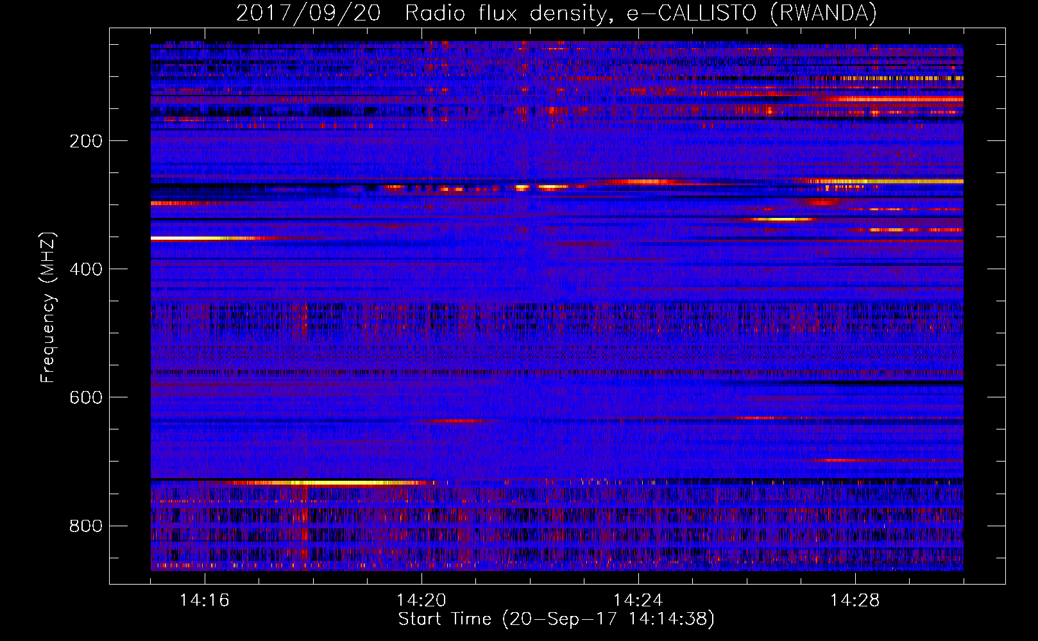This screenshot has height=641, width=1038.
Task: Click the 14:24 time tick label
Action: click(x=638, y=600)
